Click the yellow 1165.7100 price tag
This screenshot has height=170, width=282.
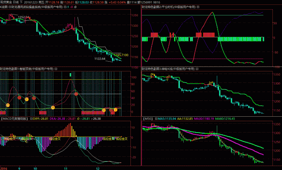(x=121, y=55)
